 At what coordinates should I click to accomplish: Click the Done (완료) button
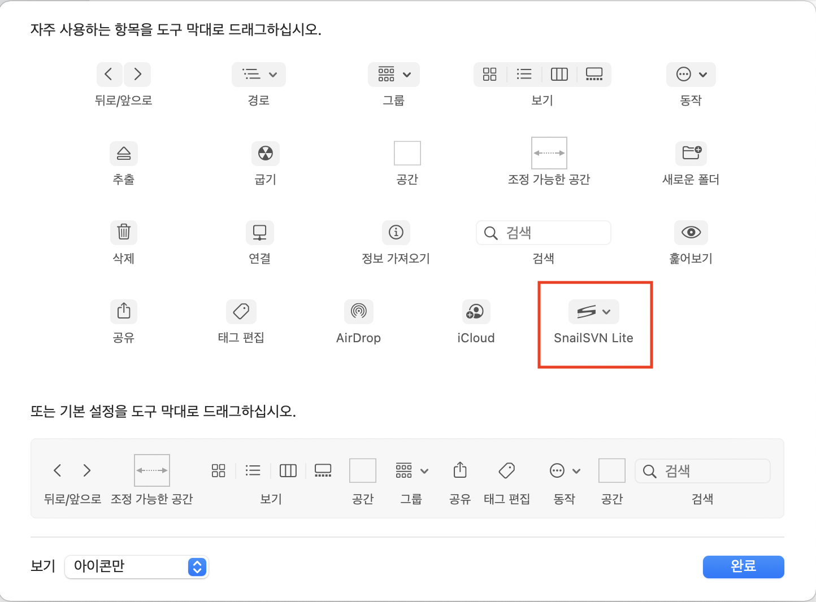click(x=744, y=566)
